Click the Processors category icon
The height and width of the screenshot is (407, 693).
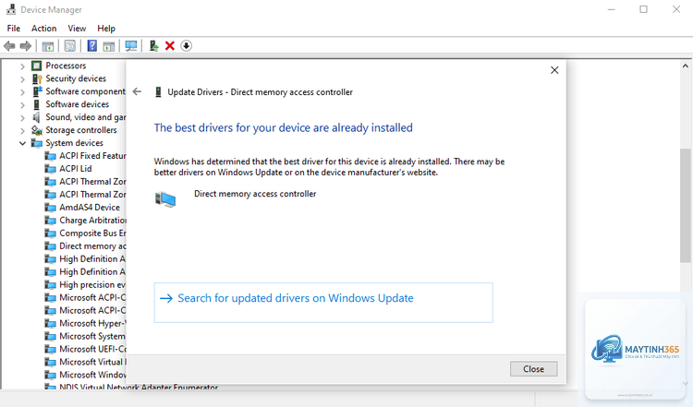37,66
